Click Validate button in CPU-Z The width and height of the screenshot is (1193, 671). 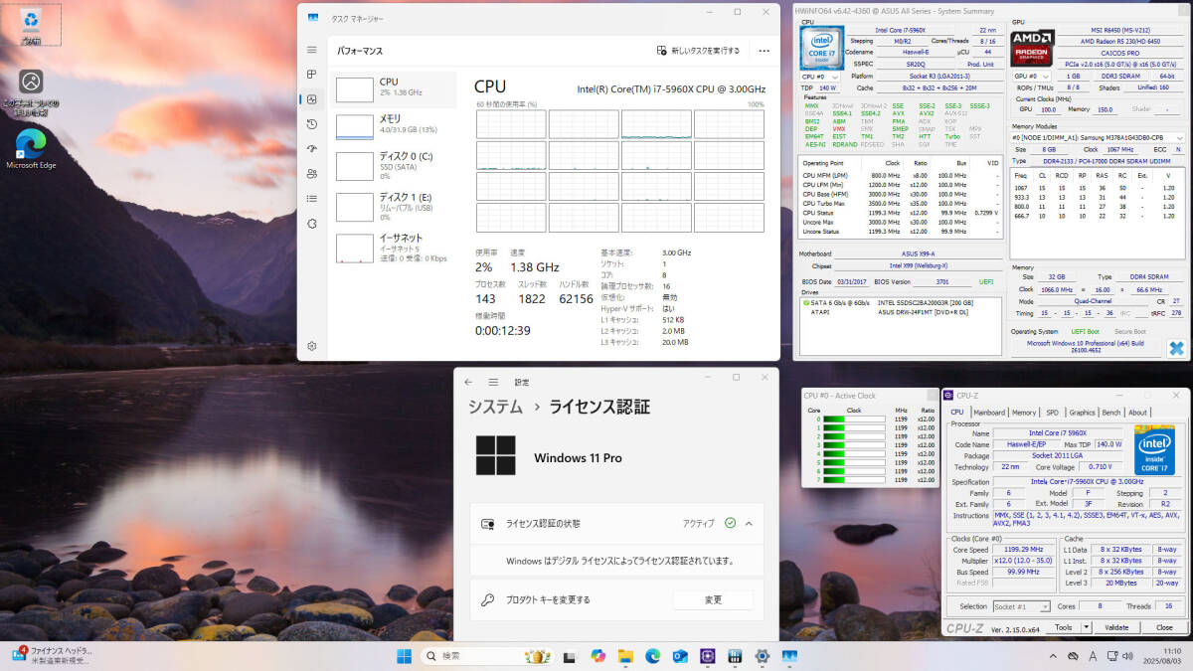pos(1116,627)
